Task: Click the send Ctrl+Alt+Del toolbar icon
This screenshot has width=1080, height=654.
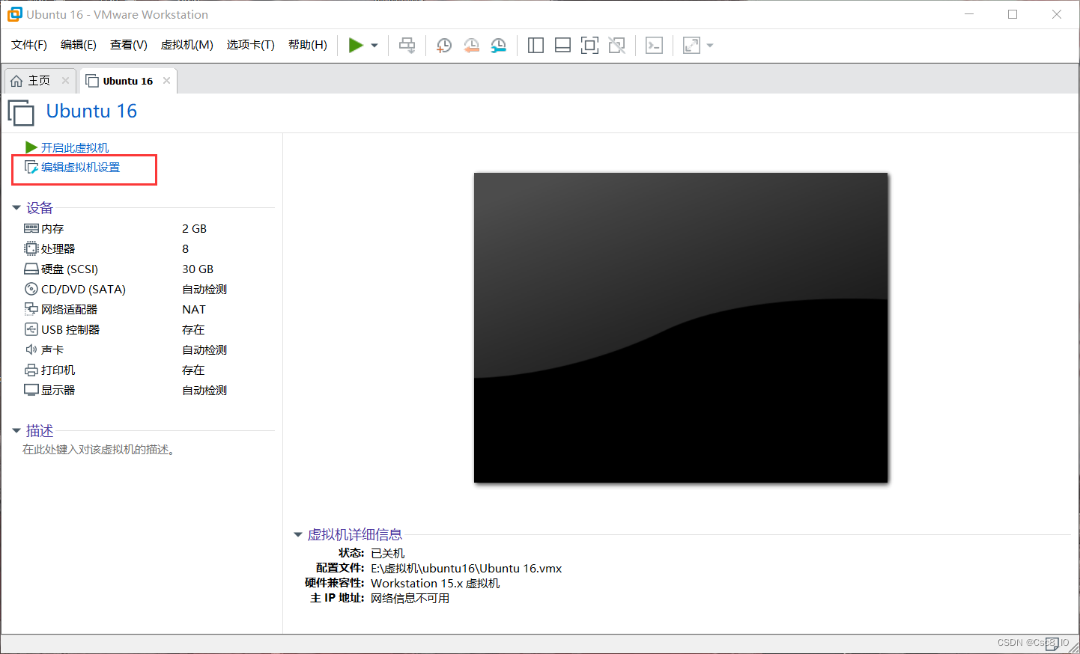Action: (407, 46)
